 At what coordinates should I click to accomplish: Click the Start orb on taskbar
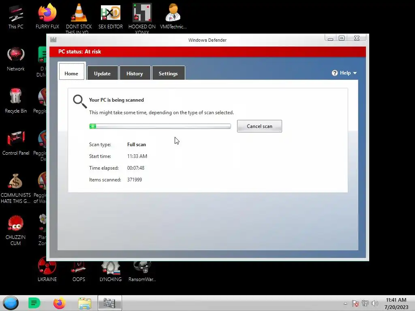(x=11, y=303)
